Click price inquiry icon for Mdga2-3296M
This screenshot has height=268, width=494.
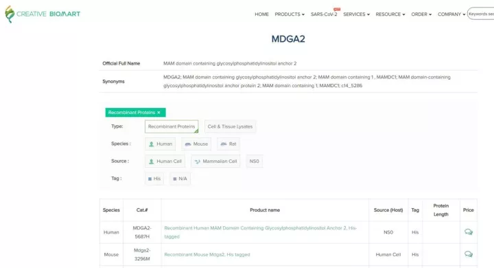(469, 254)
